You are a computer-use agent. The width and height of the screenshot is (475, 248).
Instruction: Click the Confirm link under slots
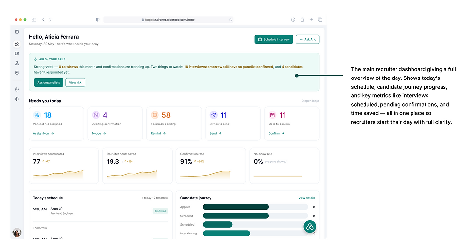(x=276, y=133)
